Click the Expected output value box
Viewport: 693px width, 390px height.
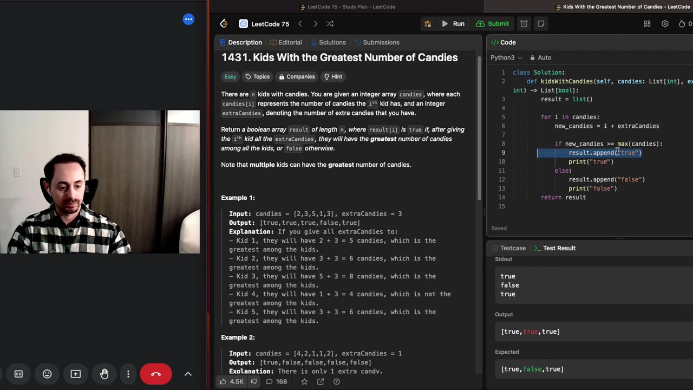pos(594,369)
